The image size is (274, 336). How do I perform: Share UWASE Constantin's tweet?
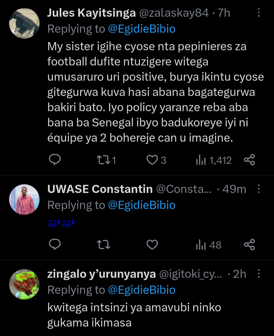click(249, 245)
